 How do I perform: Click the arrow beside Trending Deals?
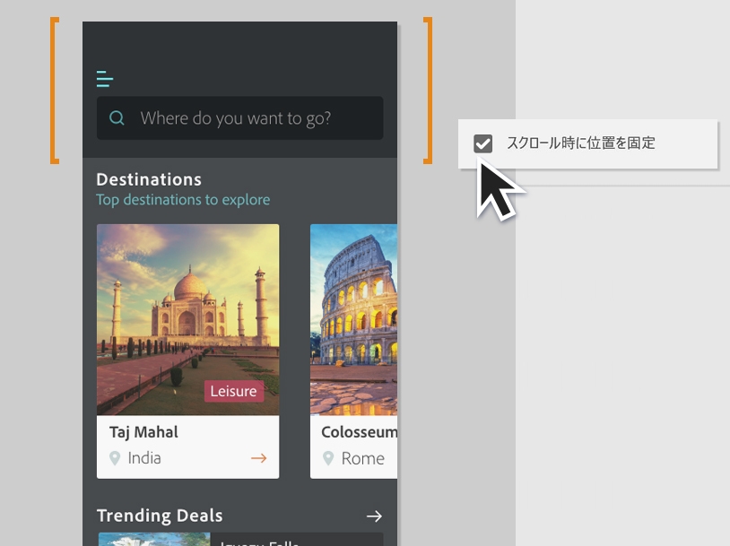coord(374,516)
